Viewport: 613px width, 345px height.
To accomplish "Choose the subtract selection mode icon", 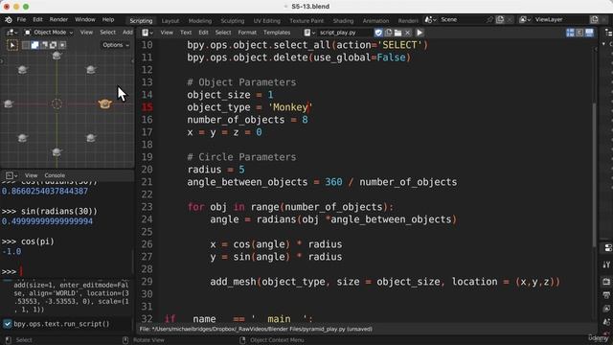I will click(x=44, y=45).
